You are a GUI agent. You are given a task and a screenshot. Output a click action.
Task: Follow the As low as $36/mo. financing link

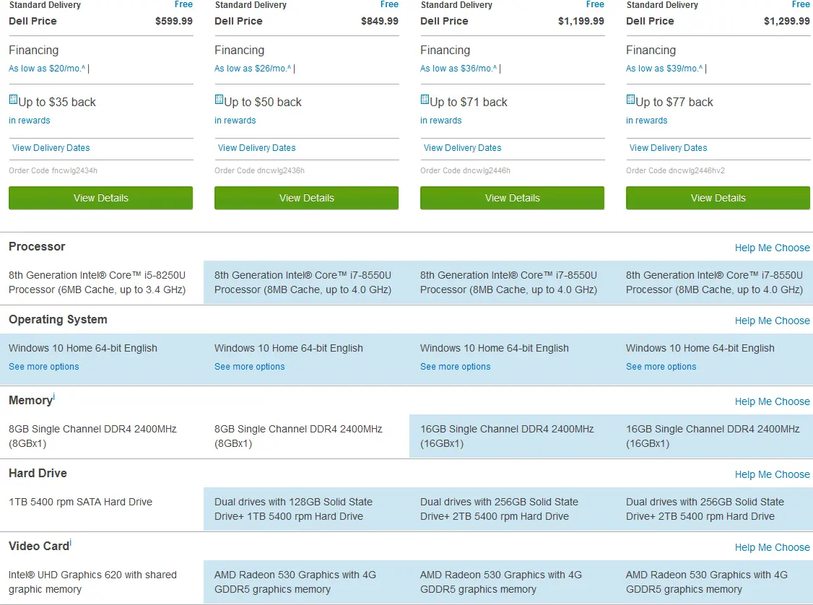tap(458, 69)
